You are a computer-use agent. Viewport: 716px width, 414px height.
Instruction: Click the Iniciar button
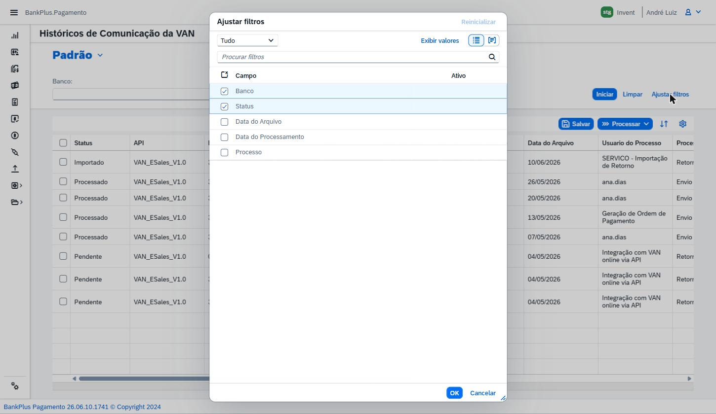click(x=604, y=94)
